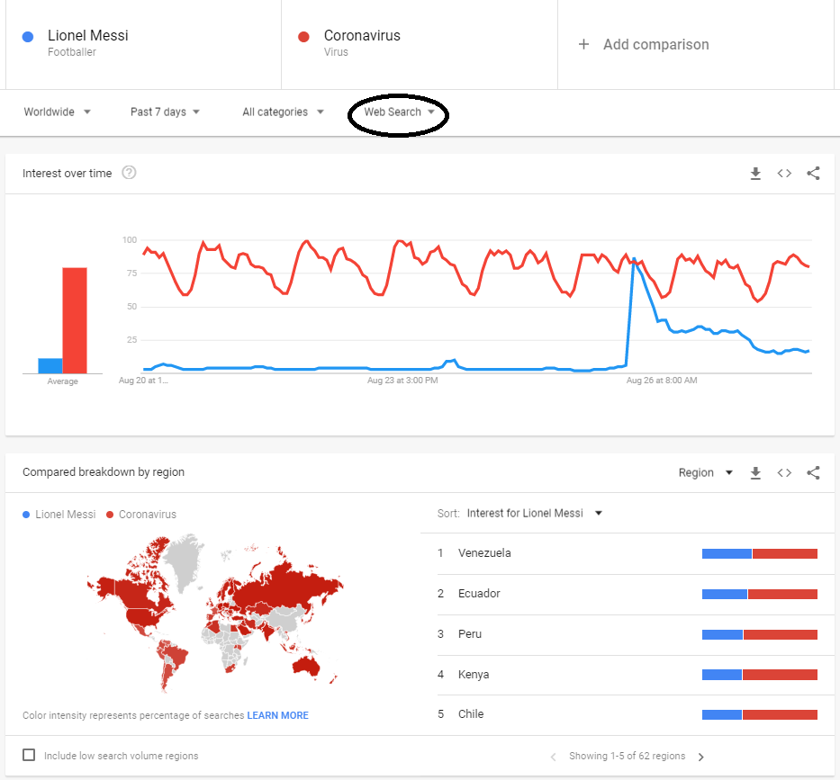Select Venezuela in the region list
The width and height of the screenshot is (840, 780).
(484, 553)
